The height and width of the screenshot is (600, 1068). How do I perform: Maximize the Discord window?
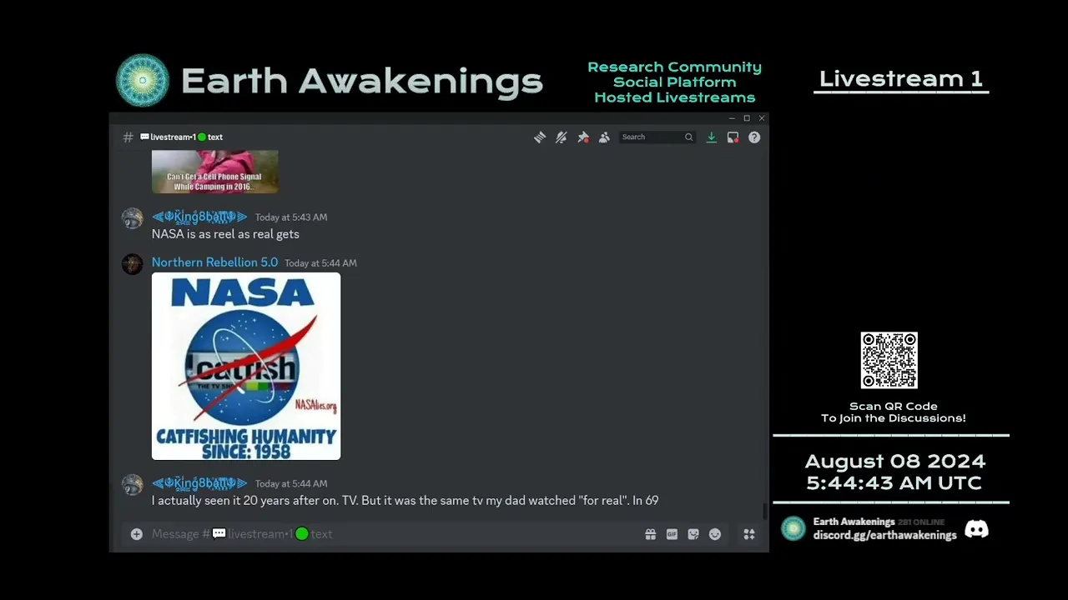(747, 118)
